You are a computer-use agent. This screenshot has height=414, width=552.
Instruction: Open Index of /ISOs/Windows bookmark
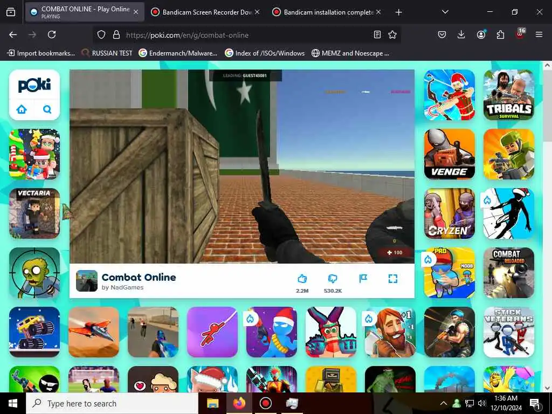tap(265, 53)
